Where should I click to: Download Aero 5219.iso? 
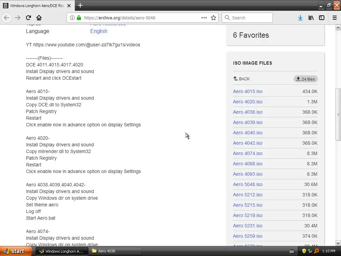(248, 216)
